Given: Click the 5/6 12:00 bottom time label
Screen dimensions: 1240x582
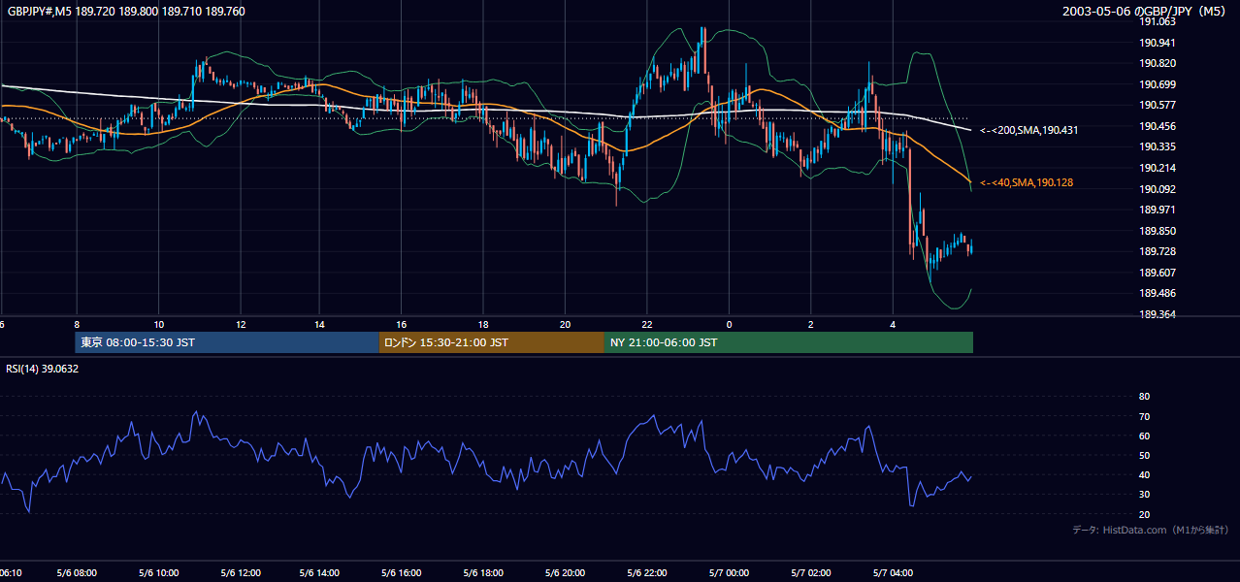Looking at the screenshot, I should tap(240, 573).
